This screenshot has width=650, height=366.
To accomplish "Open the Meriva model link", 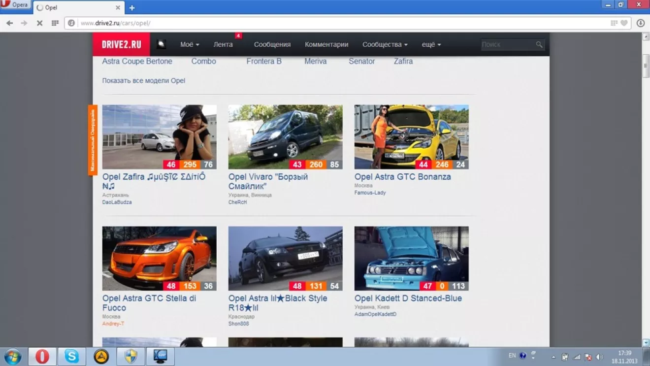I will tap(316, 62).
